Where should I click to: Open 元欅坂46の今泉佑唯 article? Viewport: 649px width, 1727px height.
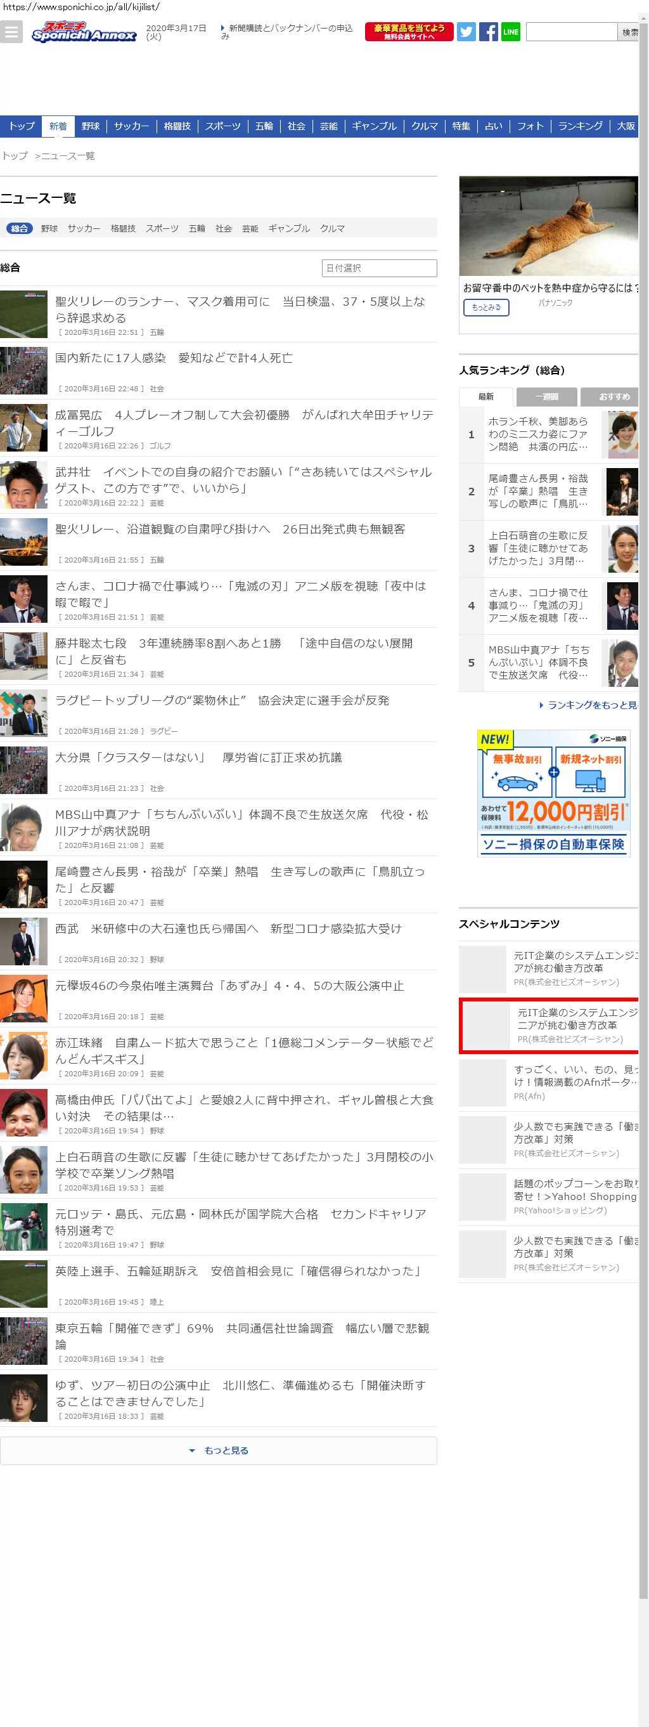[229, 986]
